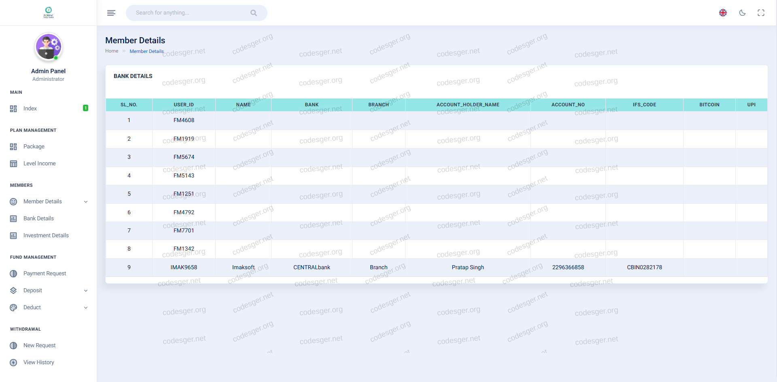Click the New Request pie icon

coord(13,346)
